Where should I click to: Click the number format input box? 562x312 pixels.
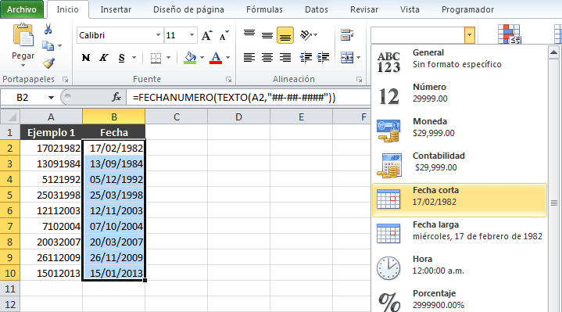pyautogui.click(x=417, y=35)
